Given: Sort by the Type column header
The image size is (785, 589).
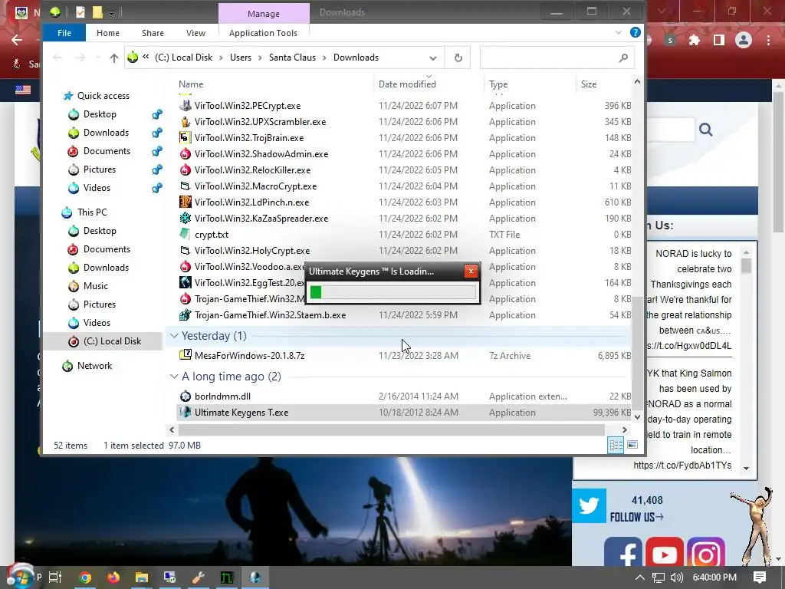Looking at the screenshot, I should point(498,84).
